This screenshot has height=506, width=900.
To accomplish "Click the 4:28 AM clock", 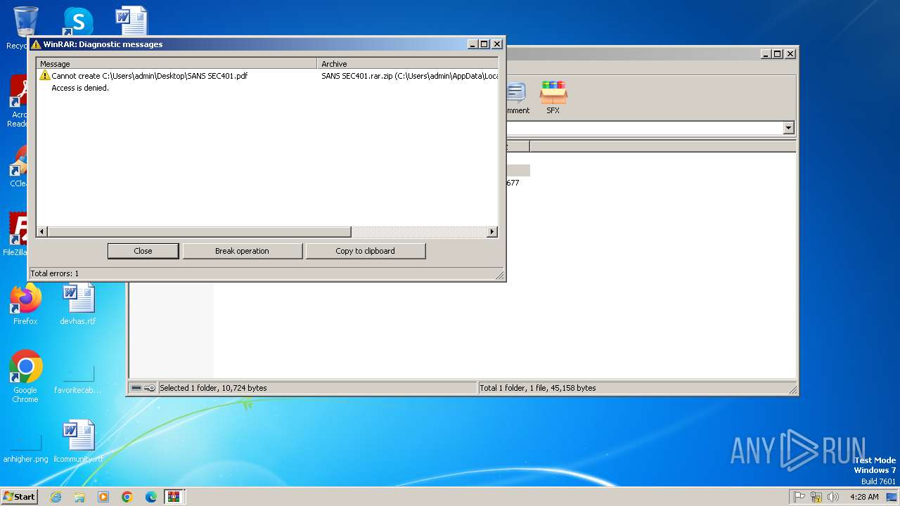I will (x=864, y=497).
